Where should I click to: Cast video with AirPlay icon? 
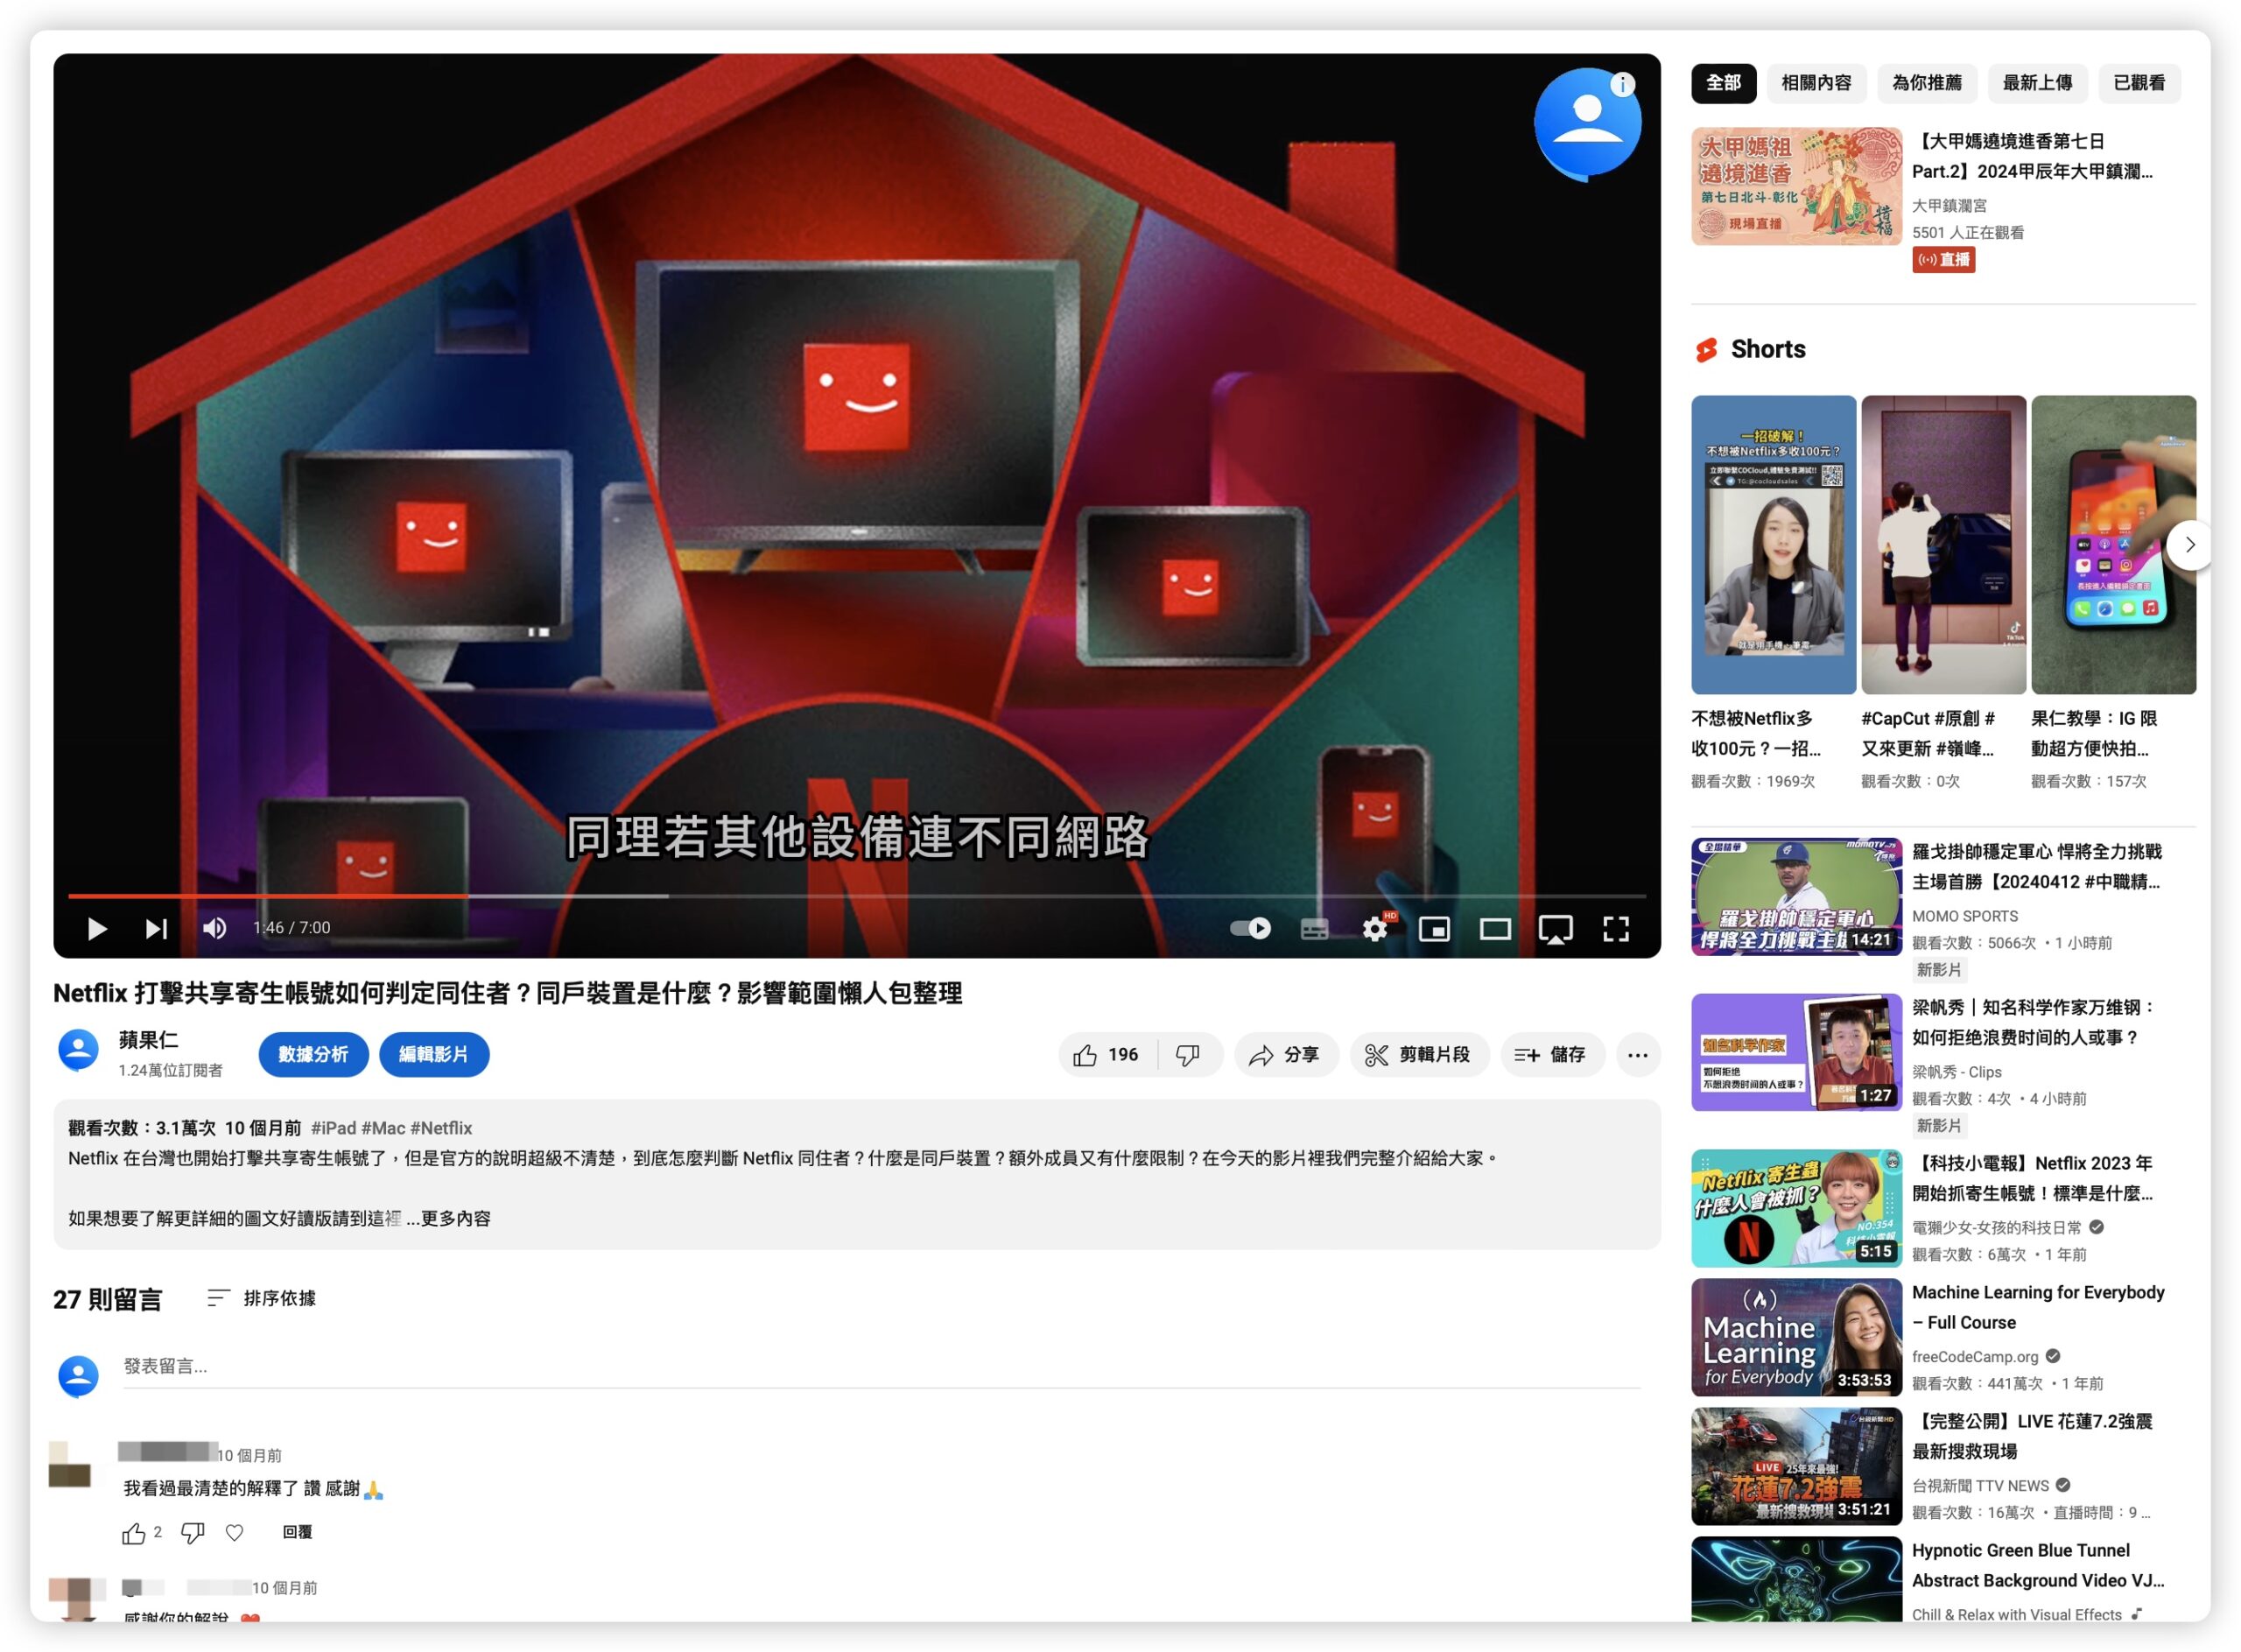coord(1555,929)
